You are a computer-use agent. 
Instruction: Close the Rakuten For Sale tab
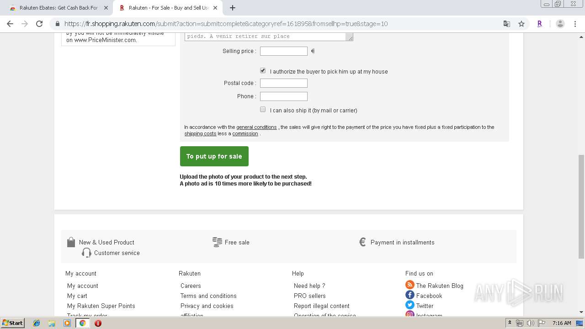point(215,8)
